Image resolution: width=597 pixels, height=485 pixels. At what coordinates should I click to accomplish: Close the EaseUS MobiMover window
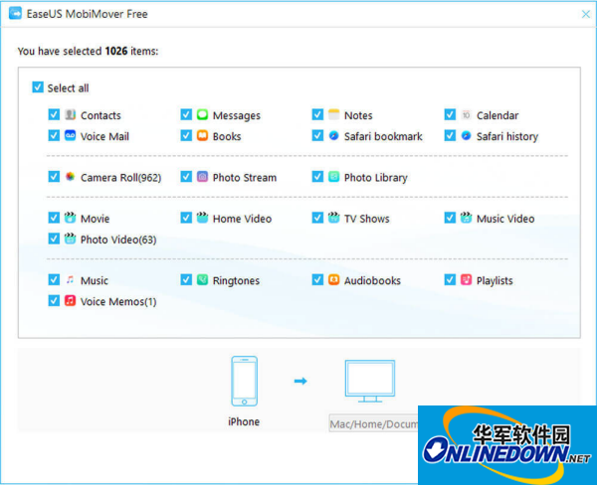point(586,14)
